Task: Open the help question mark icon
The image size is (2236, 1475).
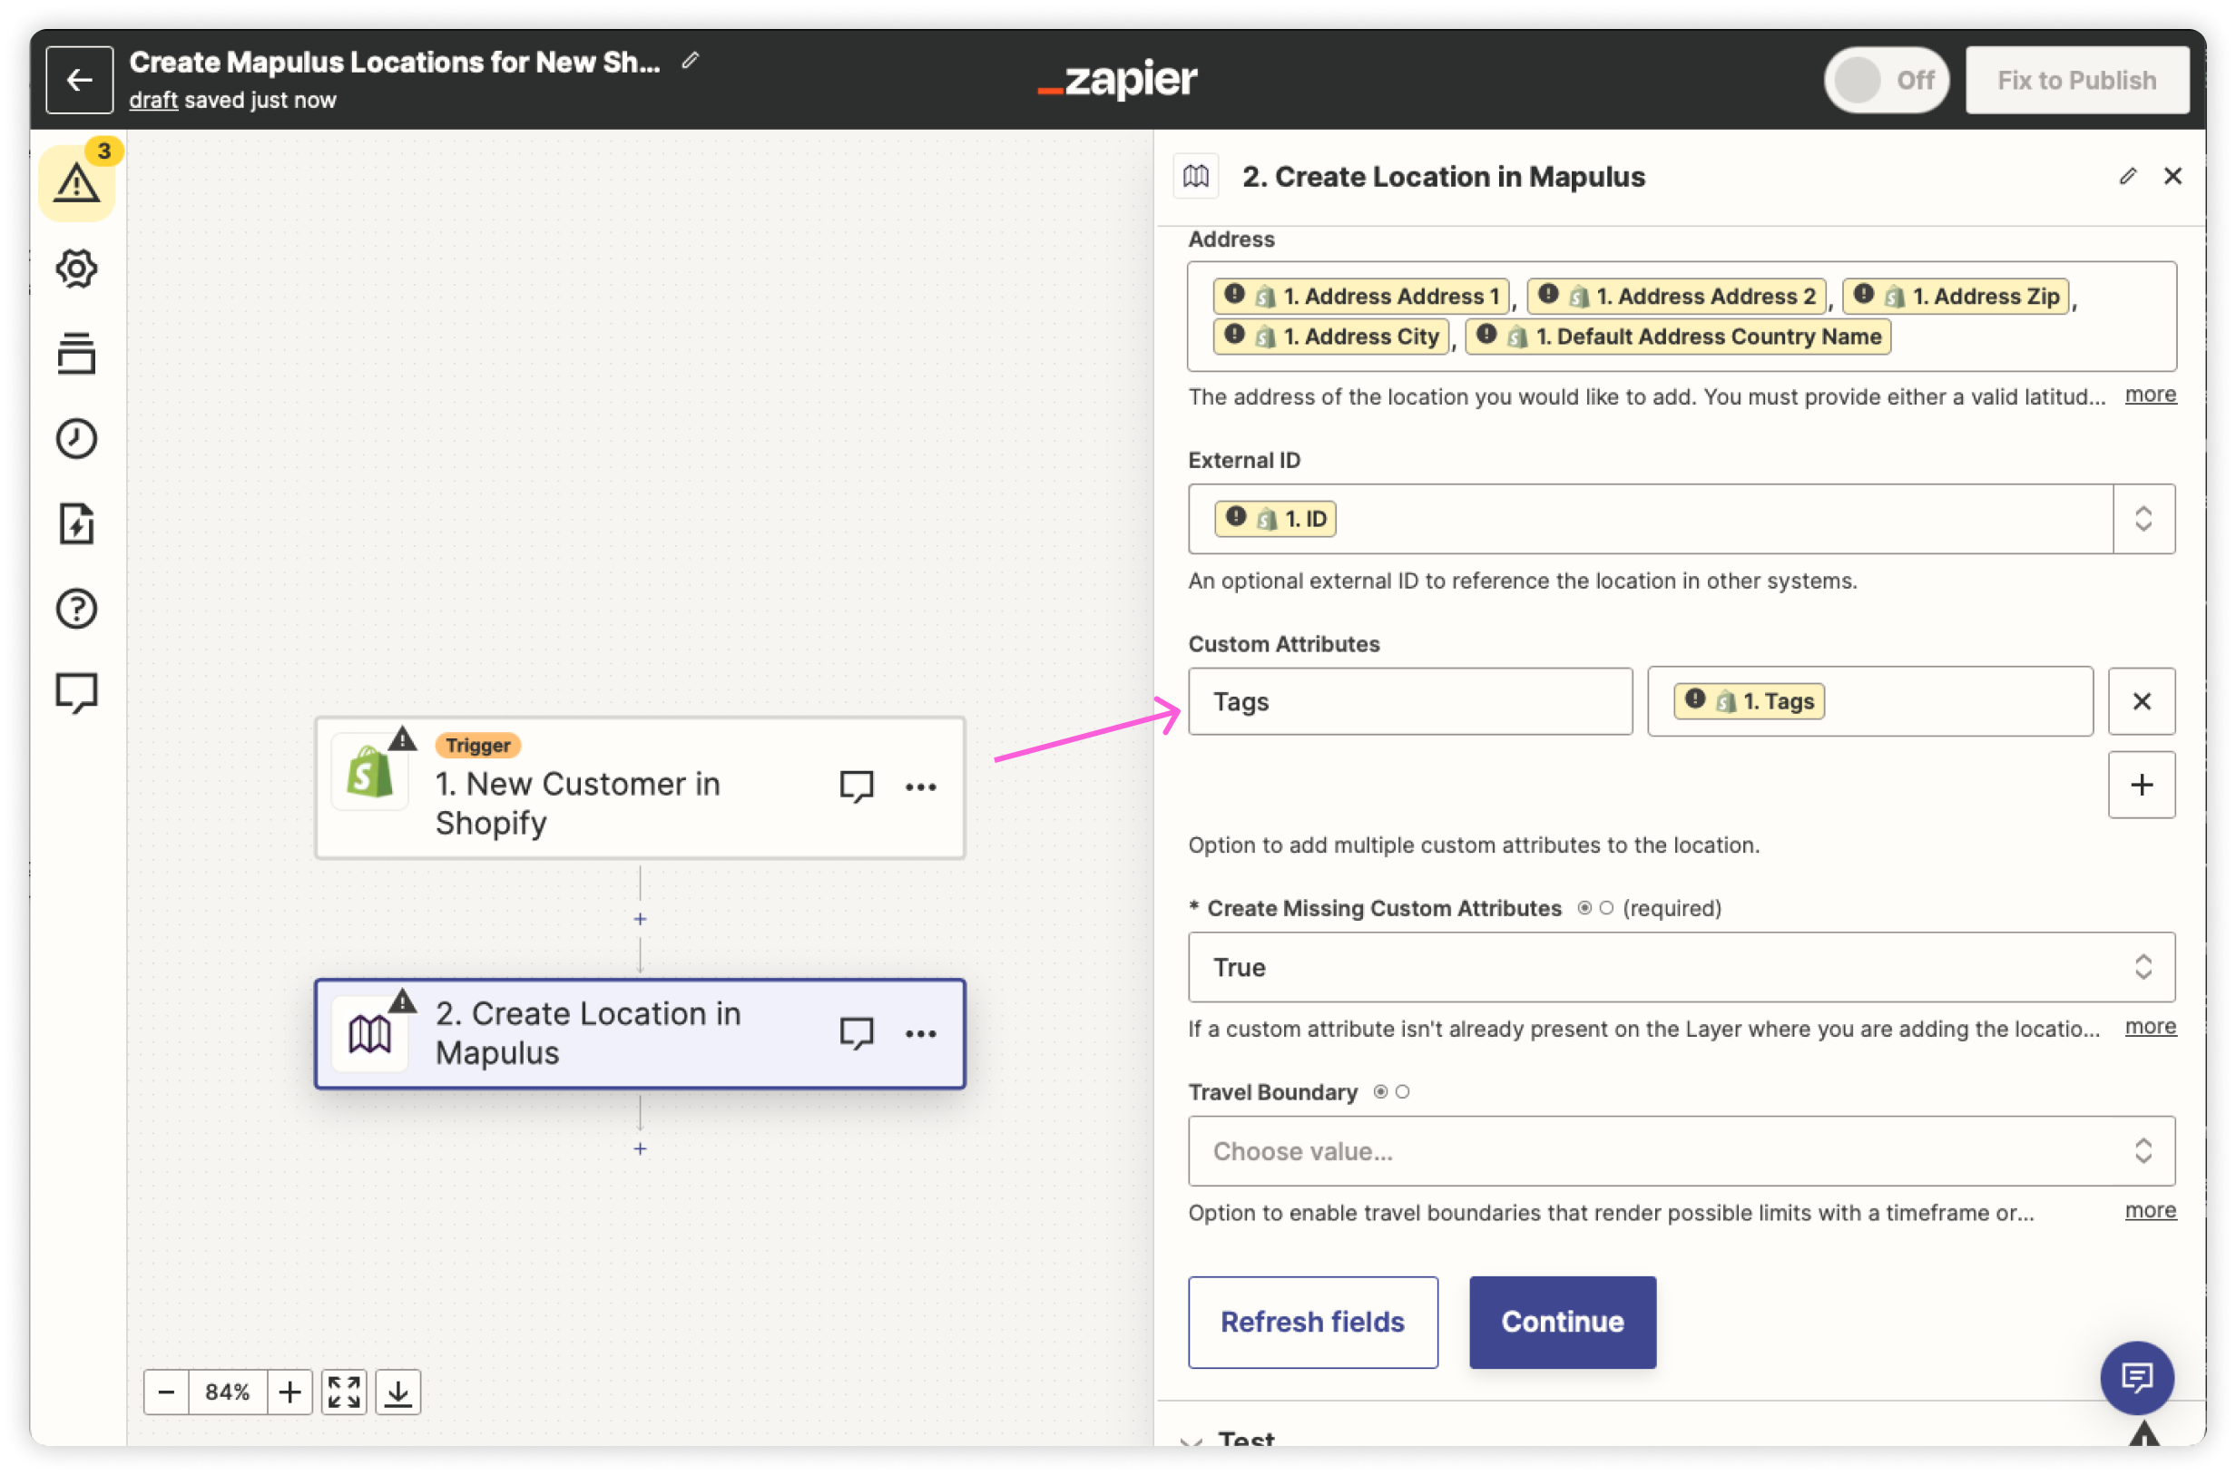Action: click(x=76, y=610)
